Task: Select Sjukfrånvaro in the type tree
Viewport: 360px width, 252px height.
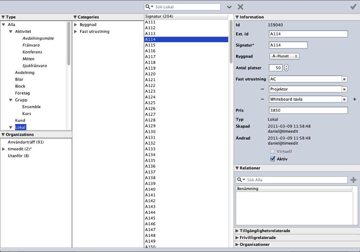Action: [35, 66]
